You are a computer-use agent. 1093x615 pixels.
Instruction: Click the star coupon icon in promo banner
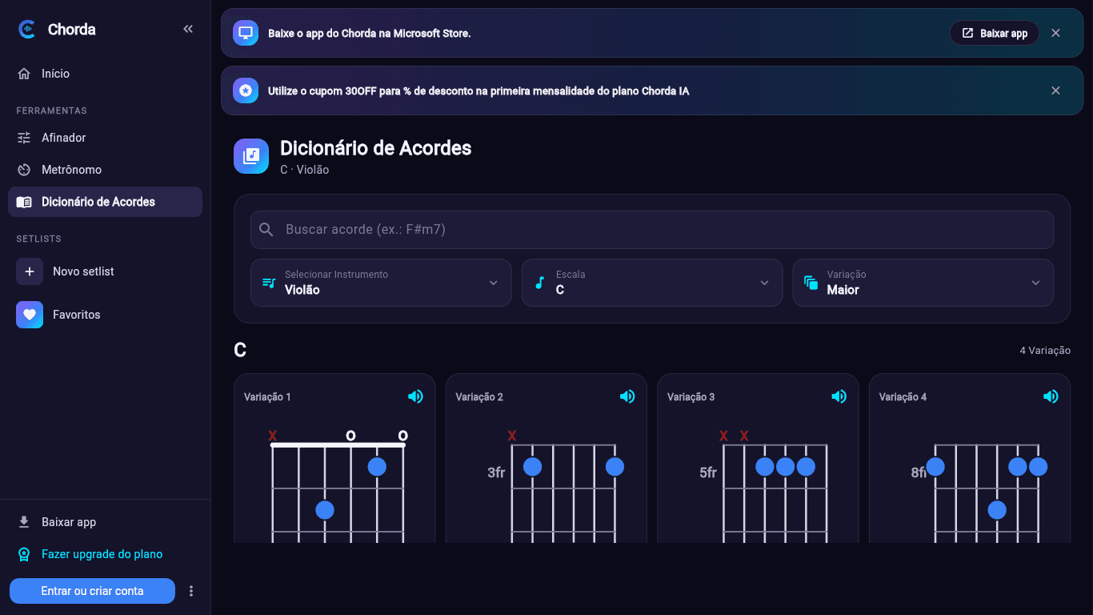point(246,90)
